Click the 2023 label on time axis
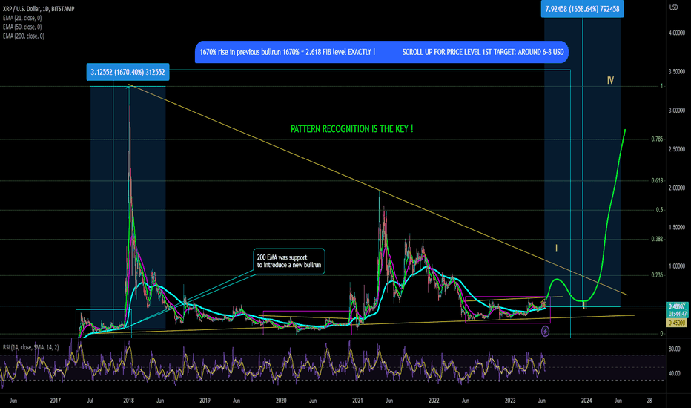Screen dimensions: 691x408 point(510,401)
